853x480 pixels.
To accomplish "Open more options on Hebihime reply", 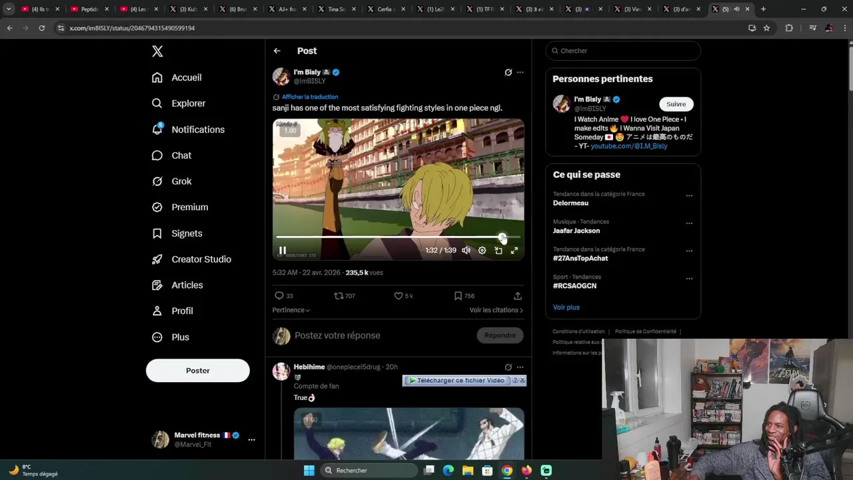I will coord(520,367).
